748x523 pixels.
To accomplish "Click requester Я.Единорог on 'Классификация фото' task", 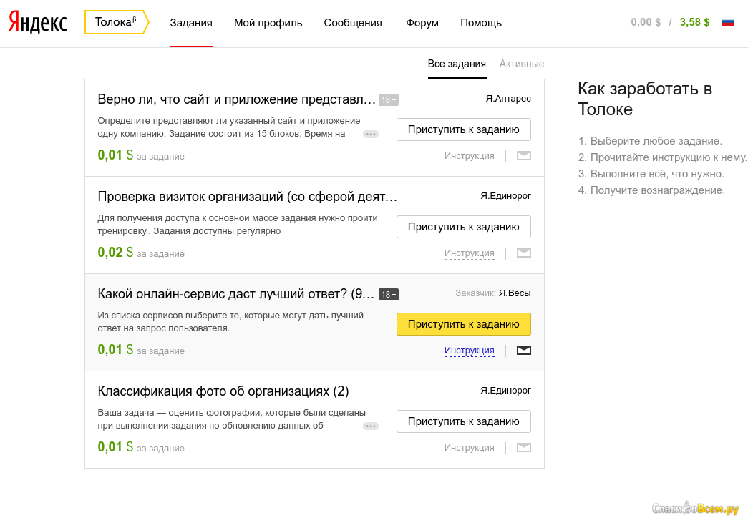I will pyautogui.click(x=505, y=391).
